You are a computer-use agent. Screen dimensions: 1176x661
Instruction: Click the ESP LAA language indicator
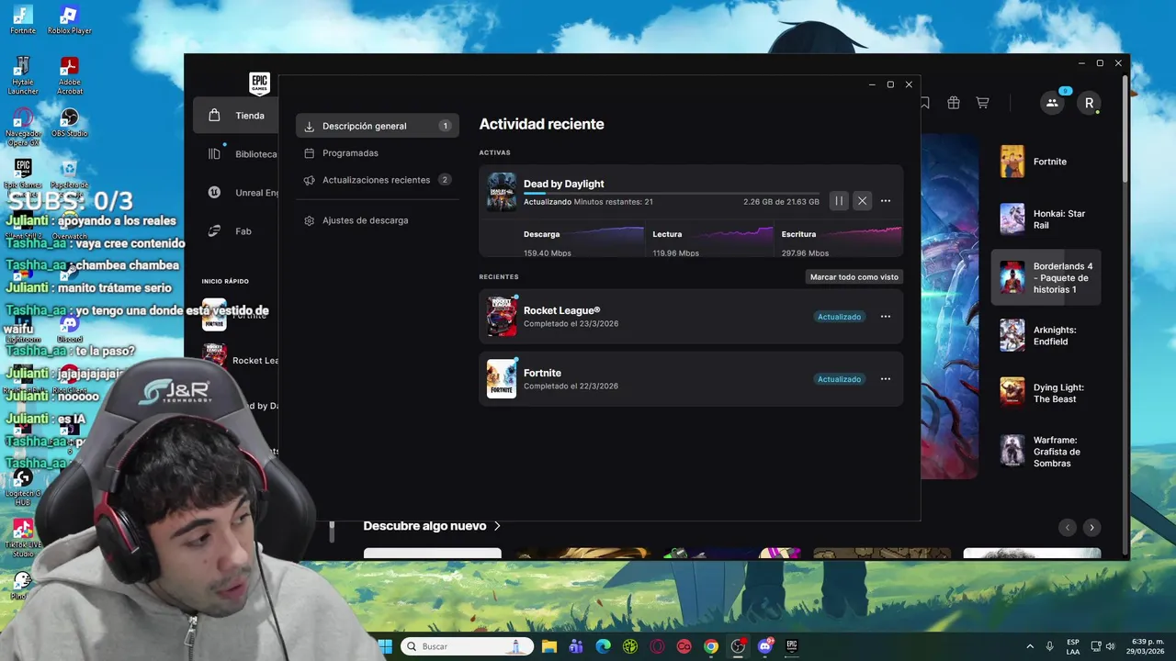click(1073, 646)
